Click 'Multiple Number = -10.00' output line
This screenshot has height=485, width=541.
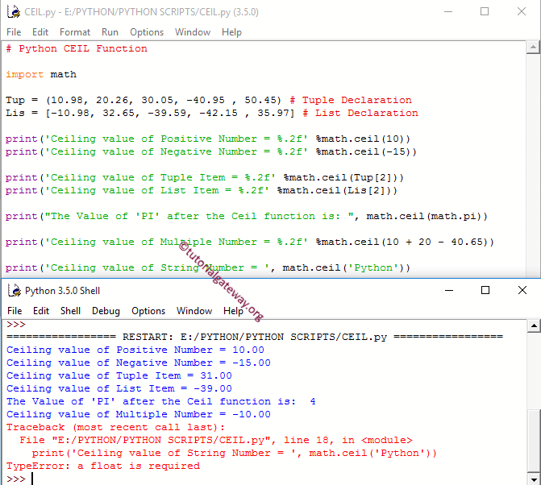pyautogui.click(x=139, y=414)
